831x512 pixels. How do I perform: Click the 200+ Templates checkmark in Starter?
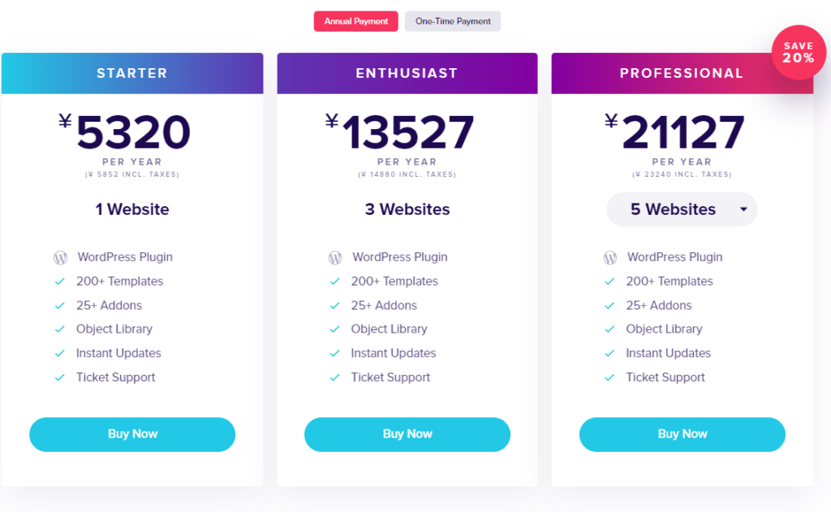coord(60,282)
